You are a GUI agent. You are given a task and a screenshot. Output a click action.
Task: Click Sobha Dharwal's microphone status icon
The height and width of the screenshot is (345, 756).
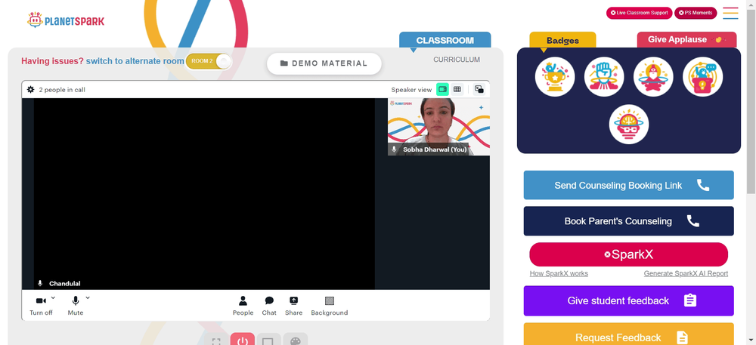pos(395,149)
